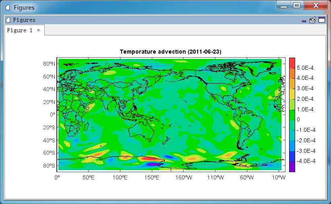Click the red colorbar swatch above 5.0E-4

(292, 63)
